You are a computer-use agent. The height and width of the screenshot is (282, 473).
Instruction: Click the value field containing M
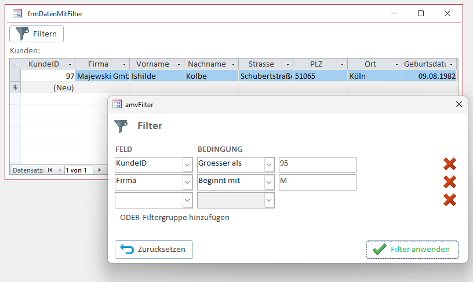pyautogui.click(x=318, y=182)
